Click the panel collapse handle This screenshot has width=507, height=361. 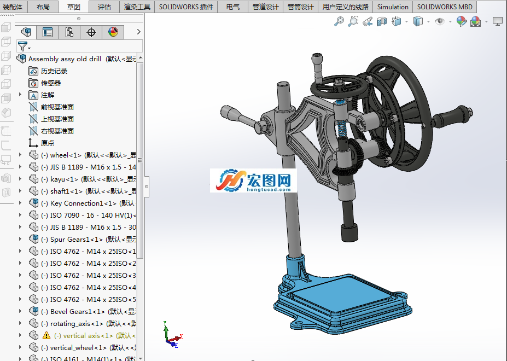point(147,187)
